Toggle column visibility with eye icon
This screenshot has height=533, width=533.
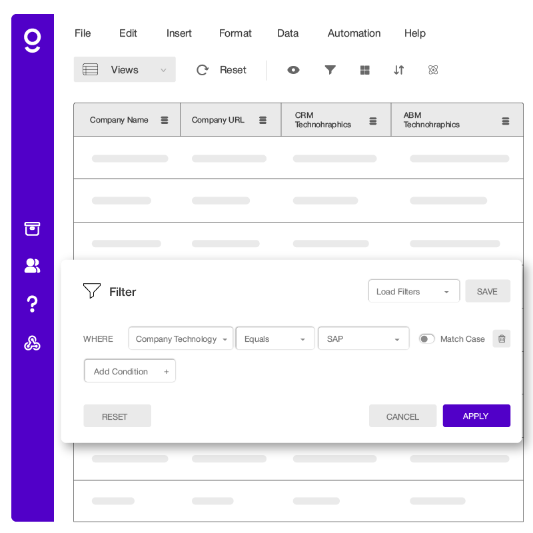pos(293,70)
